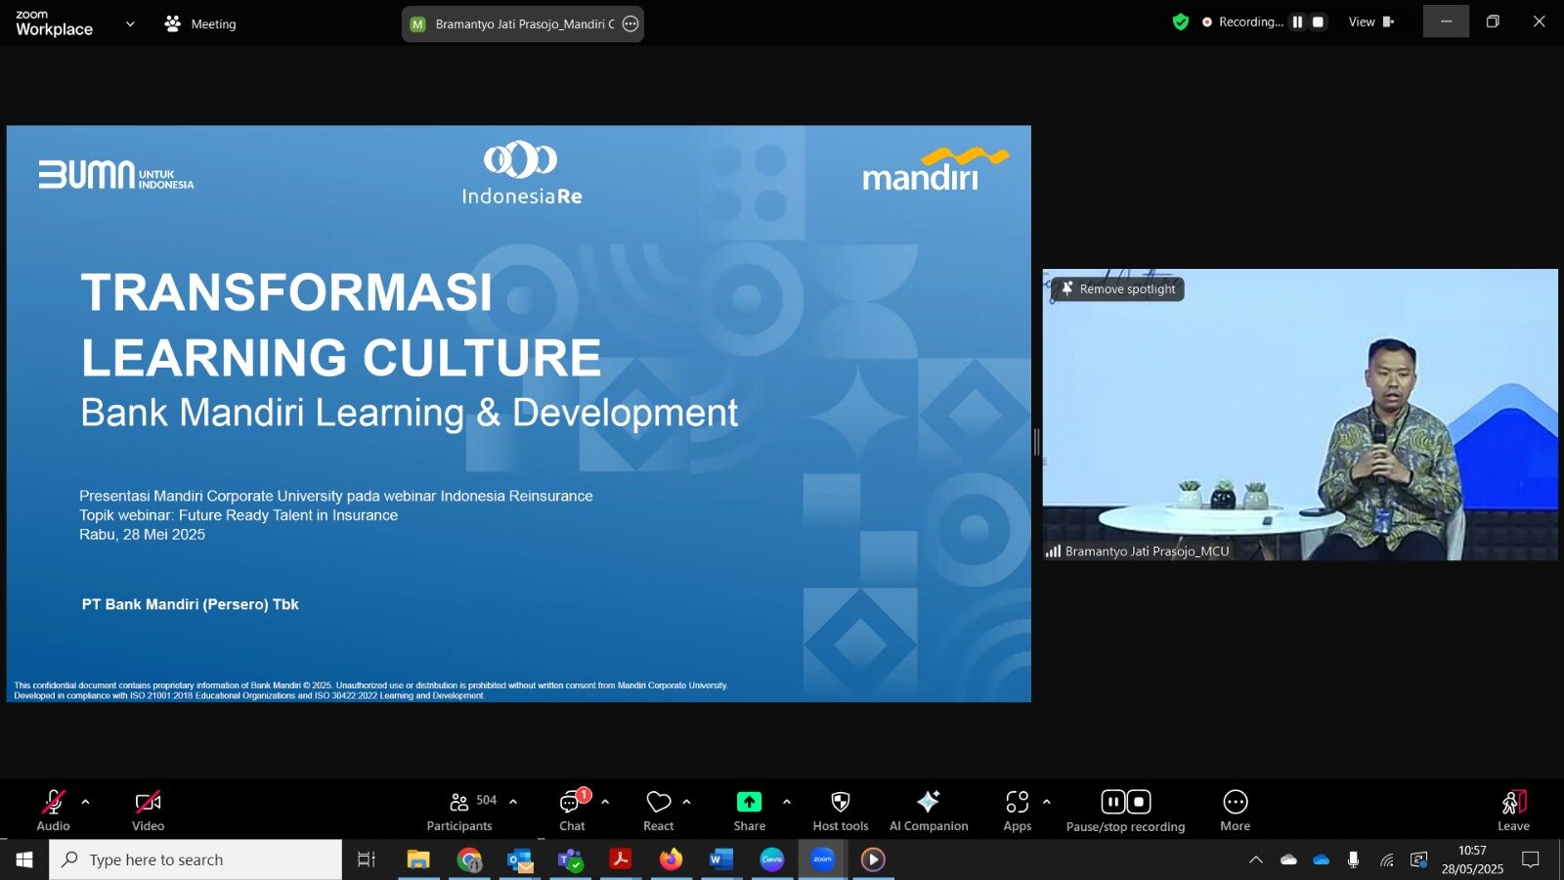Click the shared slide presentation
The width and height of the screenshot is (1564, 880).
[x=519, y=414]
